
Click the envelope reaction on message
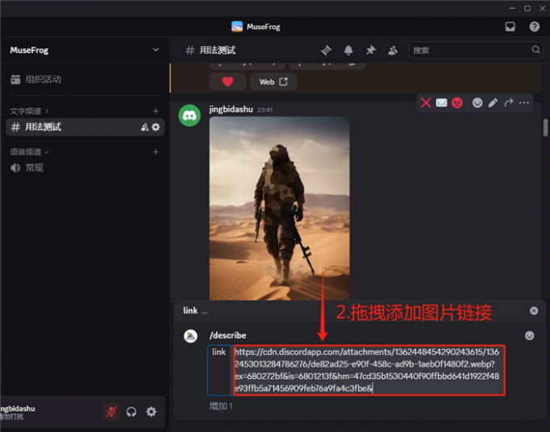[442, 103]
